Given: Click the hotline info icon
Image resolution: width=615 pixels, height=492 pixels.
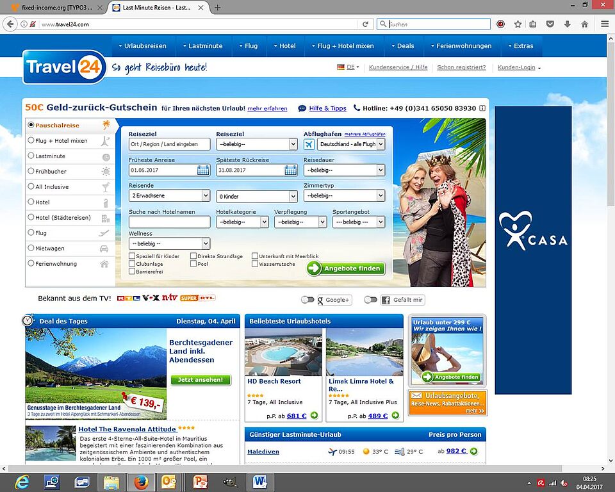Looking at the screenshot, I should click(482, 108).
